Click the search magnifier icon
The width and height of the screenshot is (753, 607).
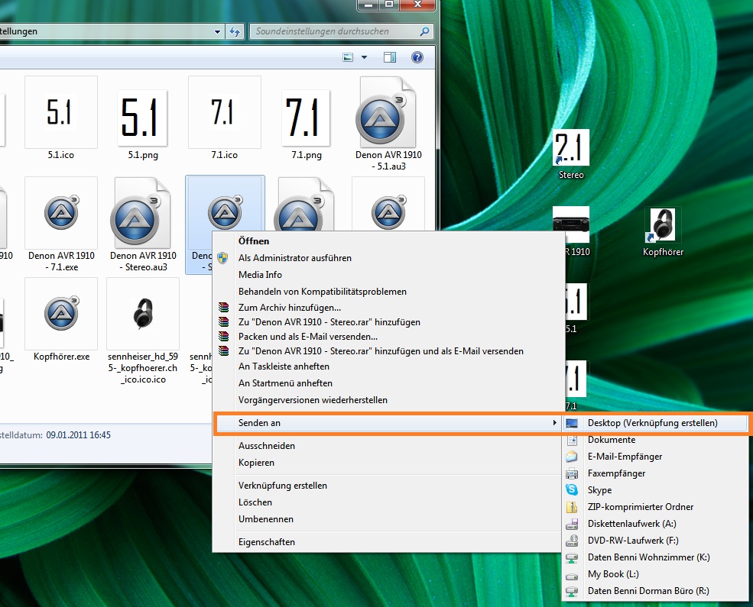[x=424, y=31]
